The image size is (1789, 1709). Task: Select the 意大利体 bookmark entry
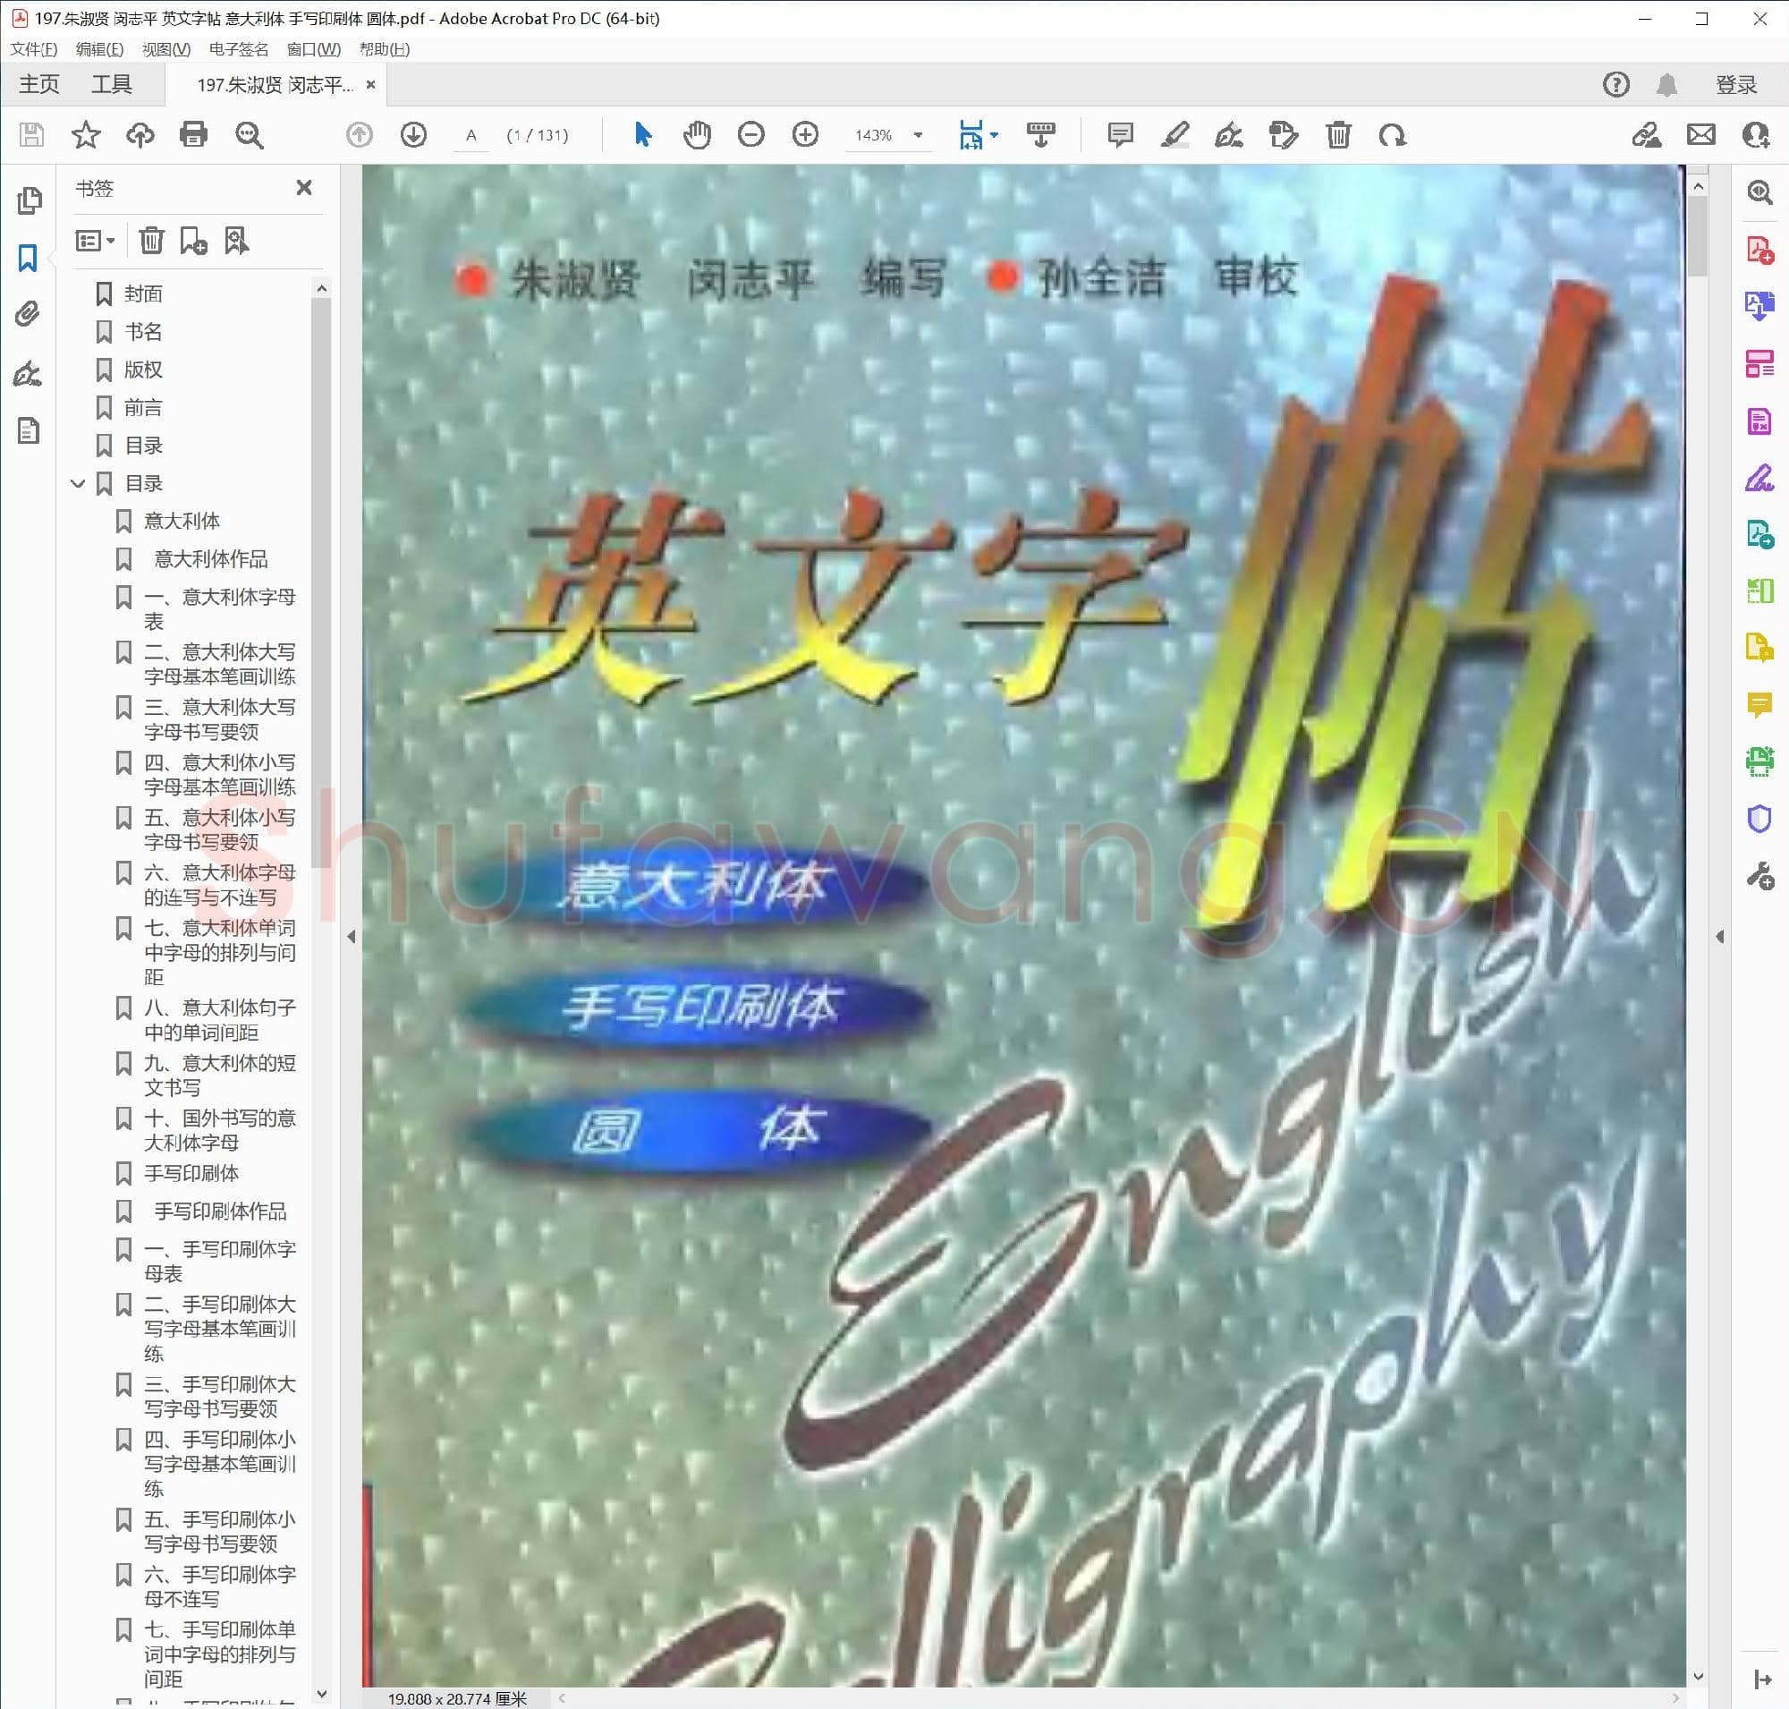pos(184,520)
